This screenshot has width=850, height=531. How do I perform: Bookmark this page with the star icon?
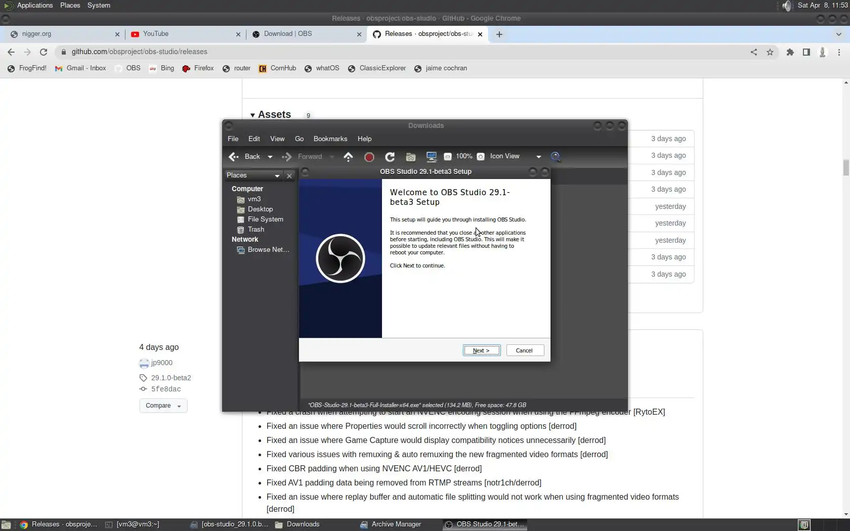(x=770, y=52)
